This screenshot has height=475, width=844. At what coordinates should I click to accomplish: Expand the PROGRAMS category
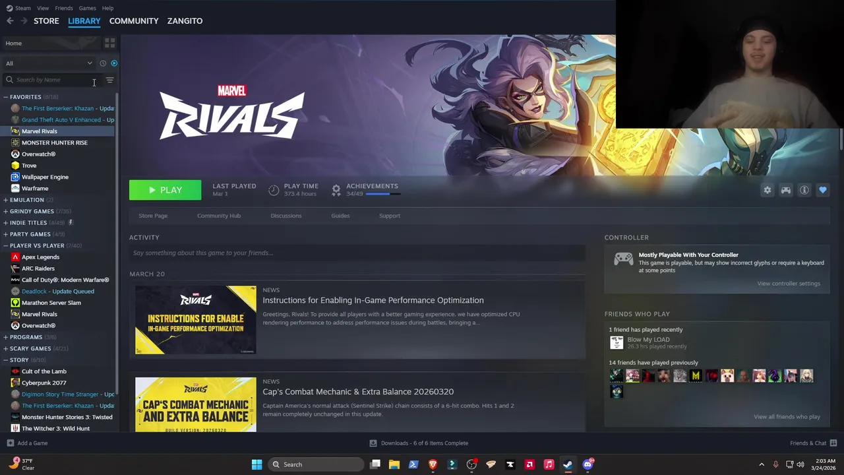5,337
